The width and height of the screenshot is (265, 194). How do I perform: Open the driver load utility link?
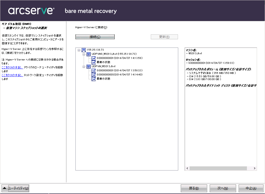point(12,67)
